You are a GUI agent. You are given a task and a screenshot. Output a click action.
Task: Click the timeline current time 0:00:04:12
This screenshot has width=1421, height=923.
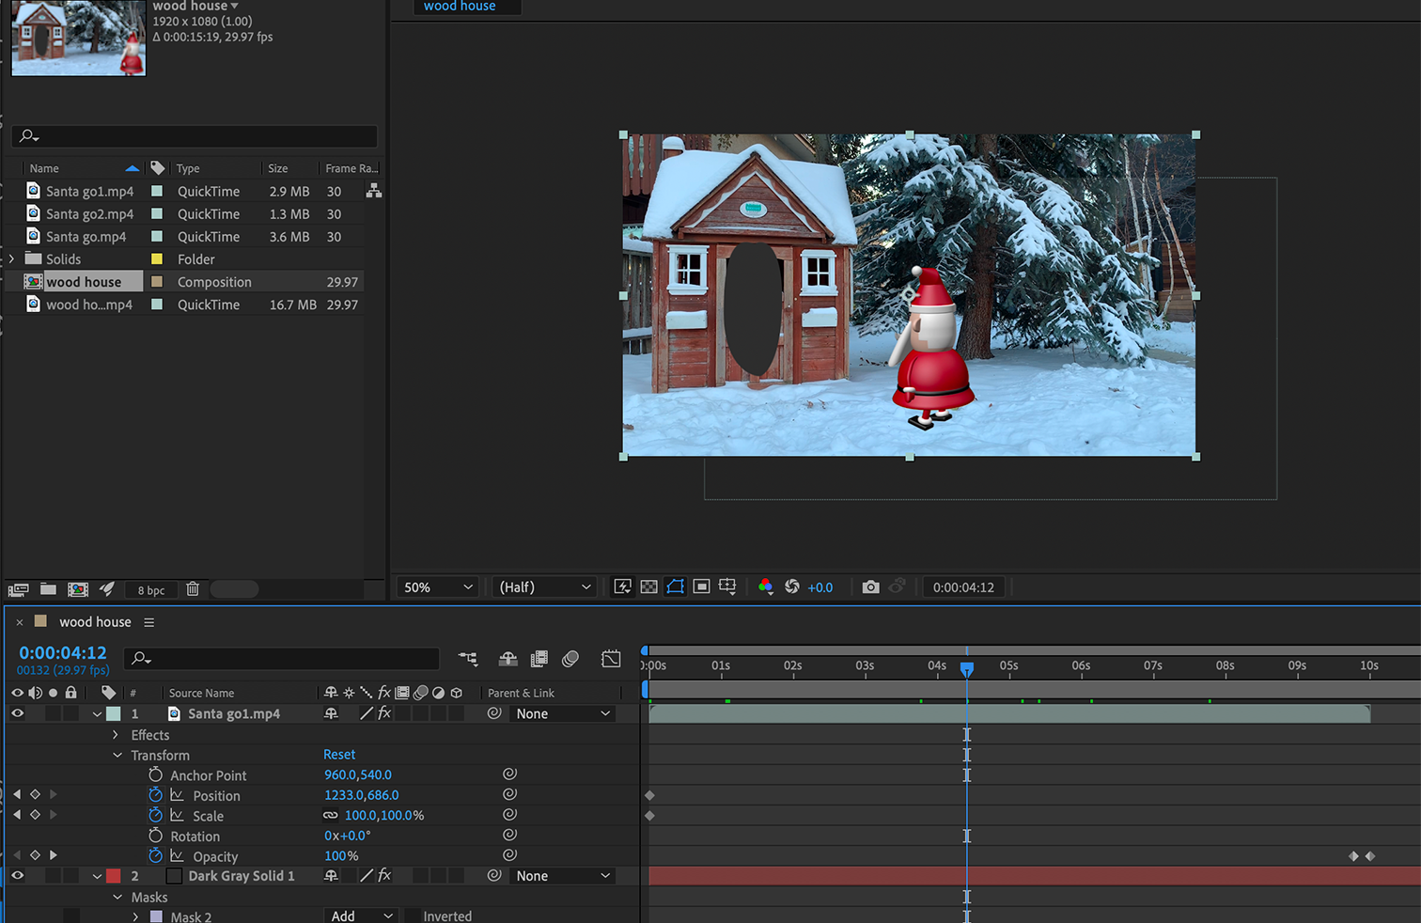pyautogui.click(x=63, y=652)
